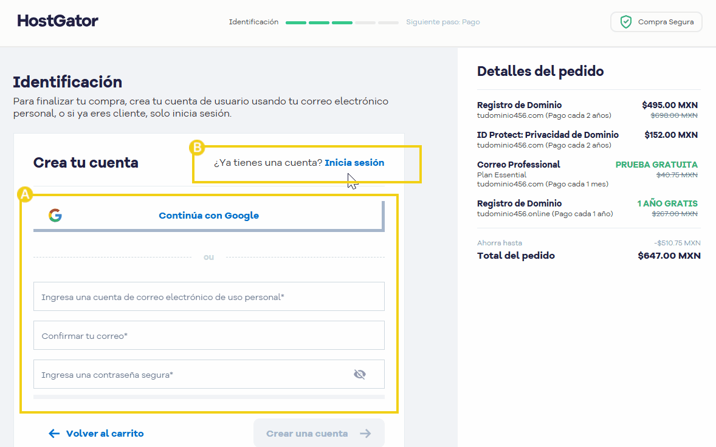The width and height of the screenshot is (716, 447).
Task: Click the Compra Segura badge
Action: coord(656,22)
